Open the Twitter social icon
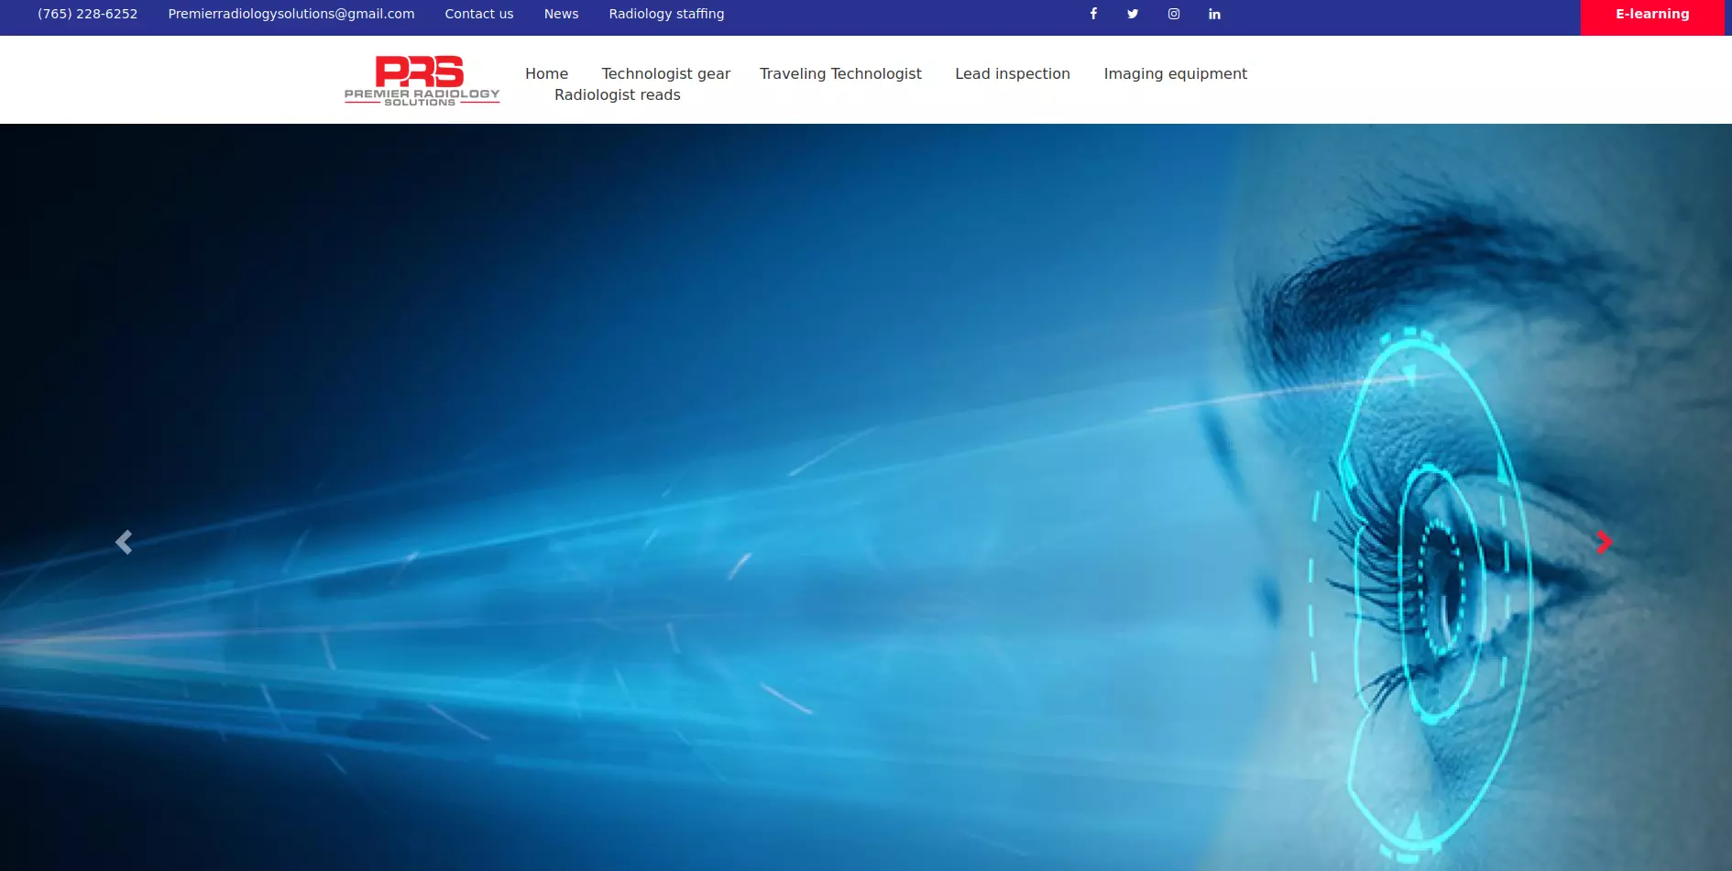 pyautogui.click(x=1133, y=14)
